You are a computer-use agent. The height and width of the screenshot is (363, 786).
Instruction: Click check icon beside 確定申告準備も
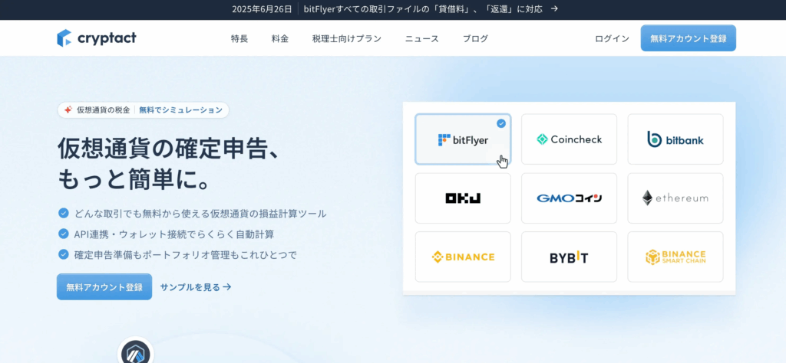[63, 254]
